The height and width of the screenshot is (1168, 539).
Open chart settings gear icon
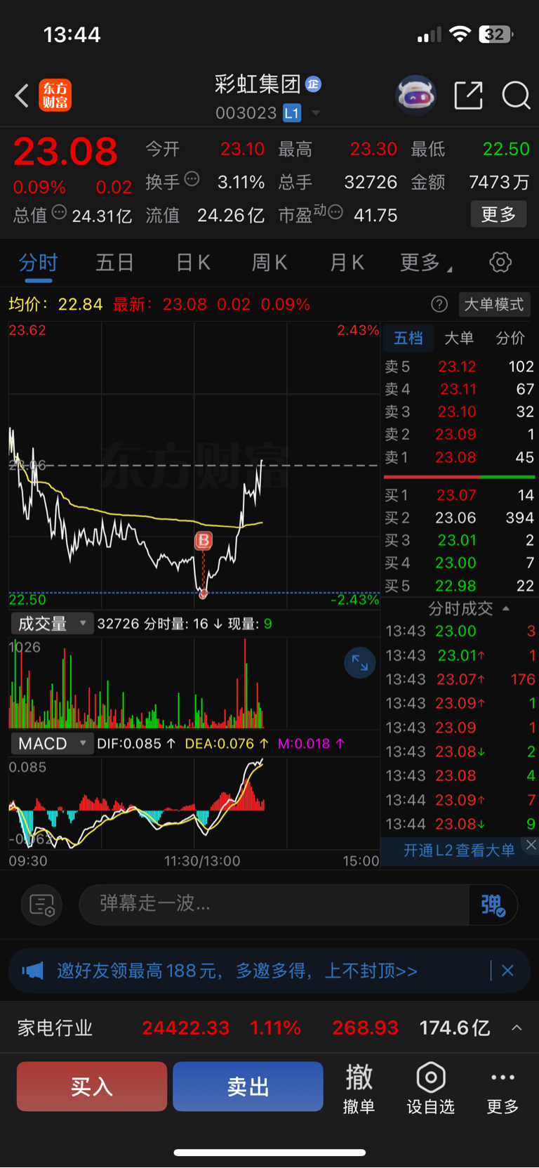tap(500, 263)
